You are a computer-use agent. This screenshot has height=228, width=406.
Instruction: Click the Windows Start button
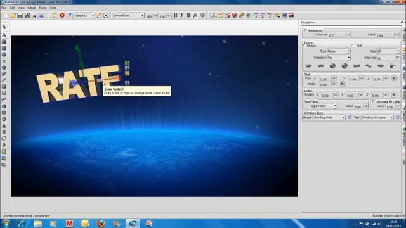(x=6, y=224)
